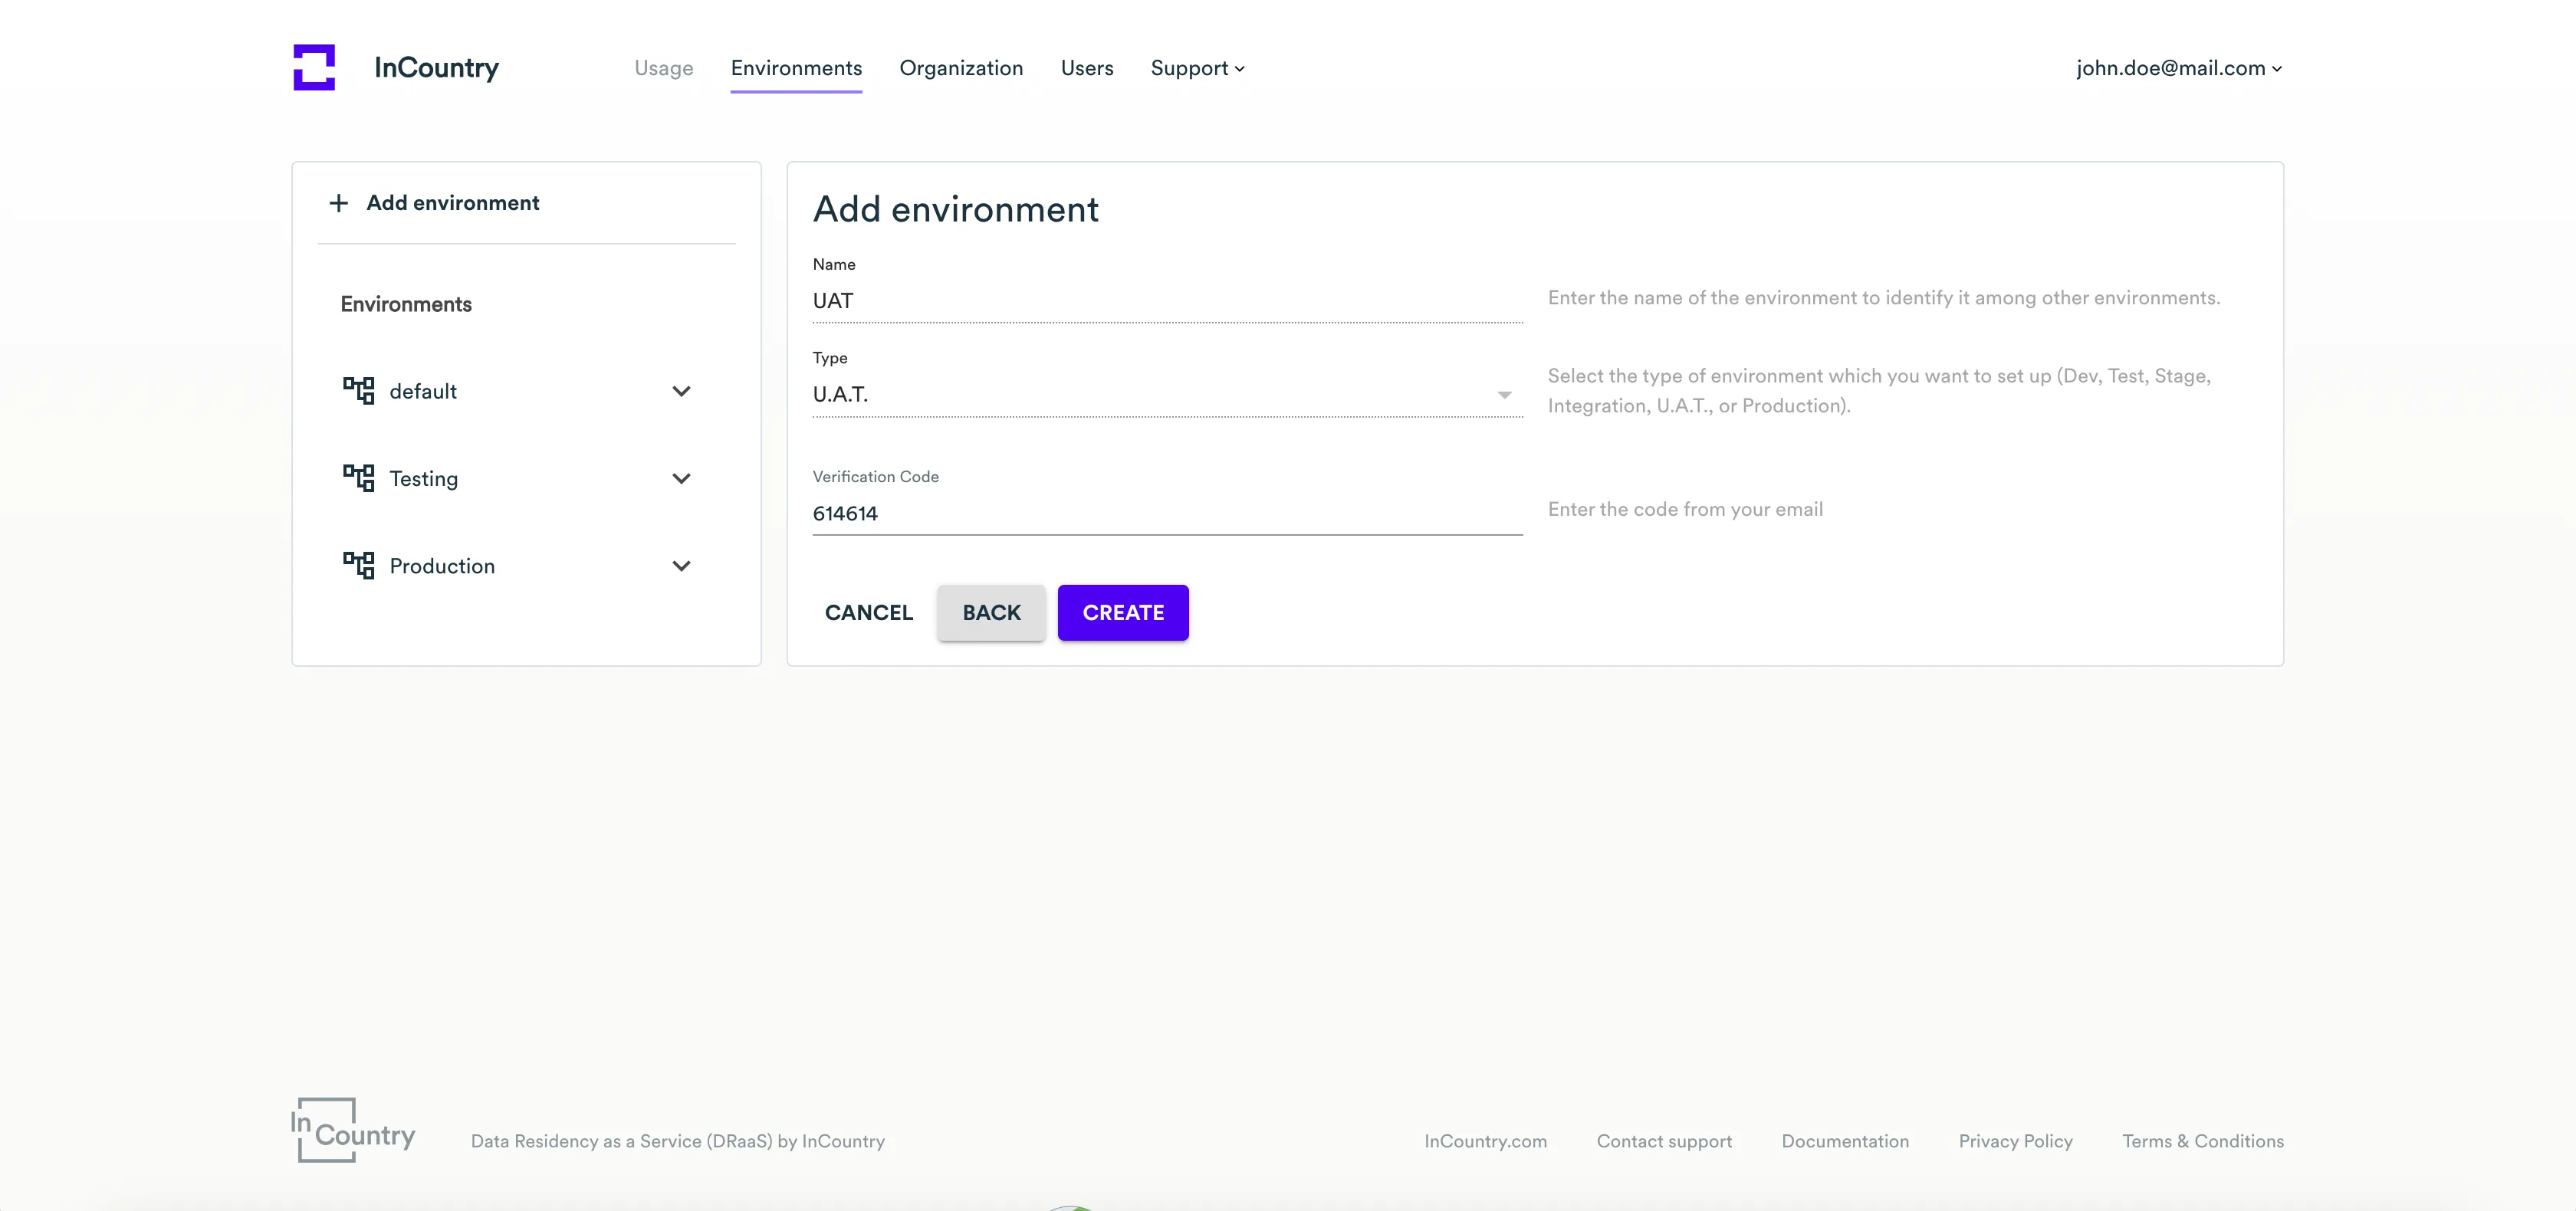Switch to the Usage tab

(663, 68)
